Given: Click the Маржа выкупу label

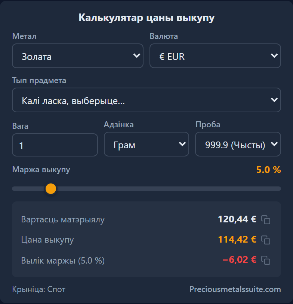Looking at the screenshot, I should tap(41, 170).
